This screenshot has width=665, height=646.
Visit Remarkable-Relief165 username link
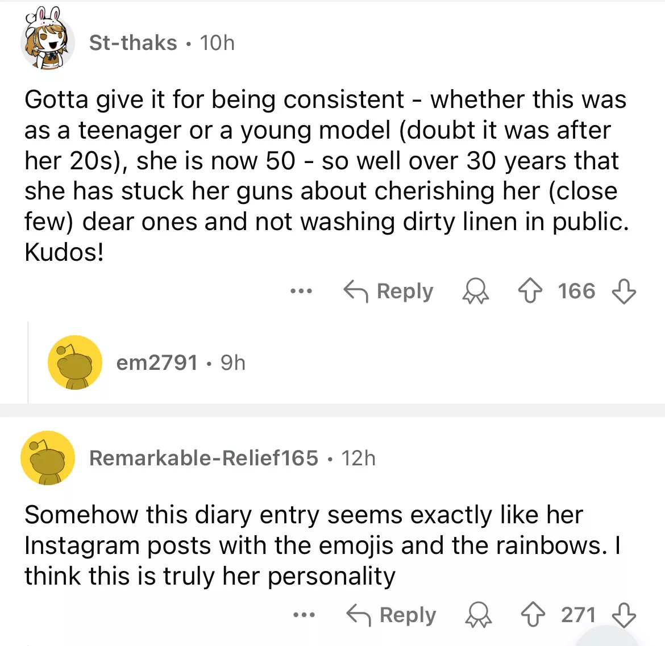pyautogui.click(x=203, y=458)
